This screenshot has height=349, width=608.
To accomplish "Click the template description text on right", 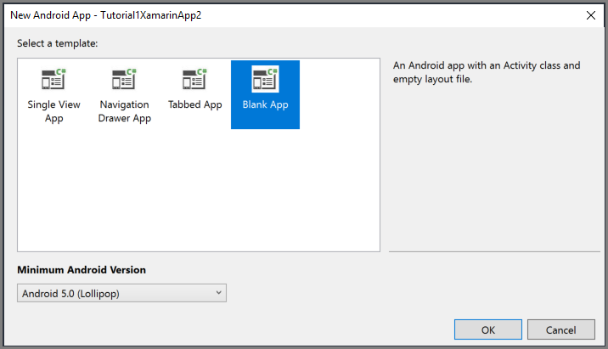I will 487,72.
